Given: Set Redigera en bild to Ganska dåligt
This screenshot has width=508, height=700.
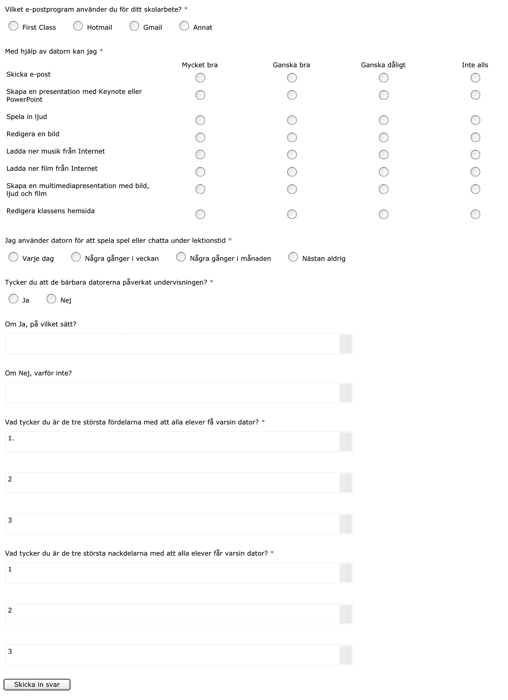Looking at the screenshot, I should [384, 137].
